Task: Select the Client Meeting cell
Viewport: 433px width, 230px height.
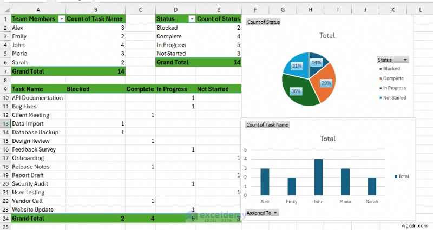Action: click(38, 115)
